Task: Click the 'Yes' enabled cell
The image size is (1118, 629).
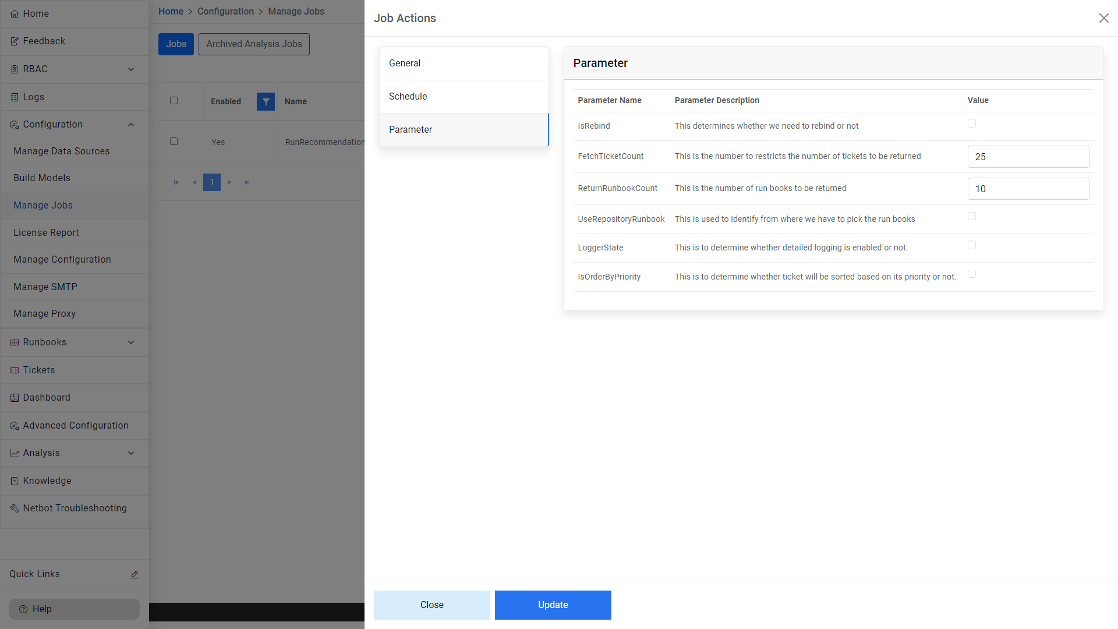Action: tap(218, 142)
